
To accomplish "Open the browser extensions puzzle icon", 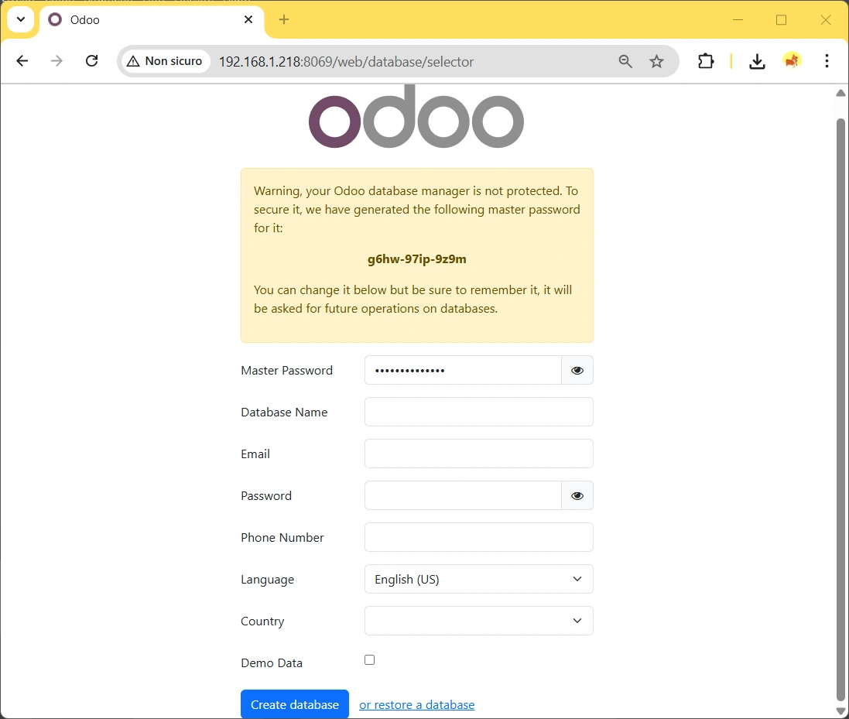I will tap(705, 60).
